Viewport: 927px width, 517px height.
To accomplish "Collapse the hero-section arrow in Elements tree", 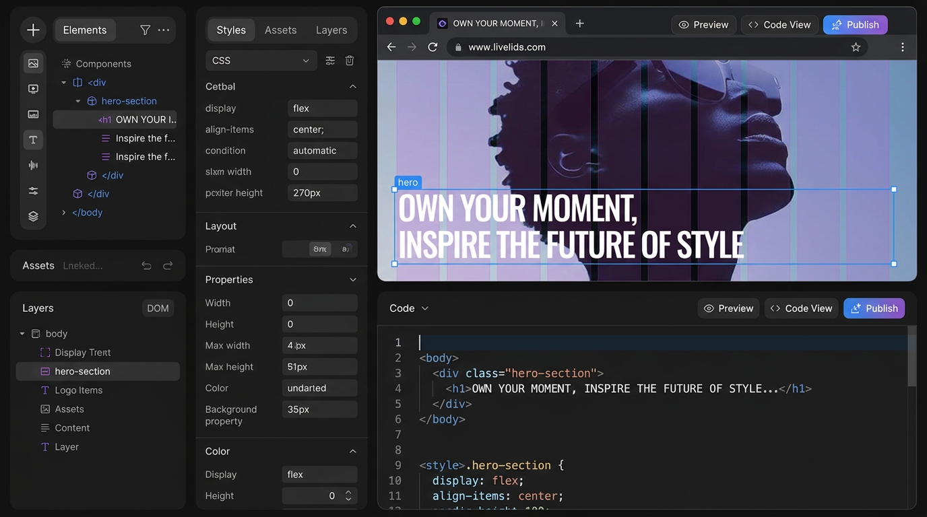I will click(78, 101).
